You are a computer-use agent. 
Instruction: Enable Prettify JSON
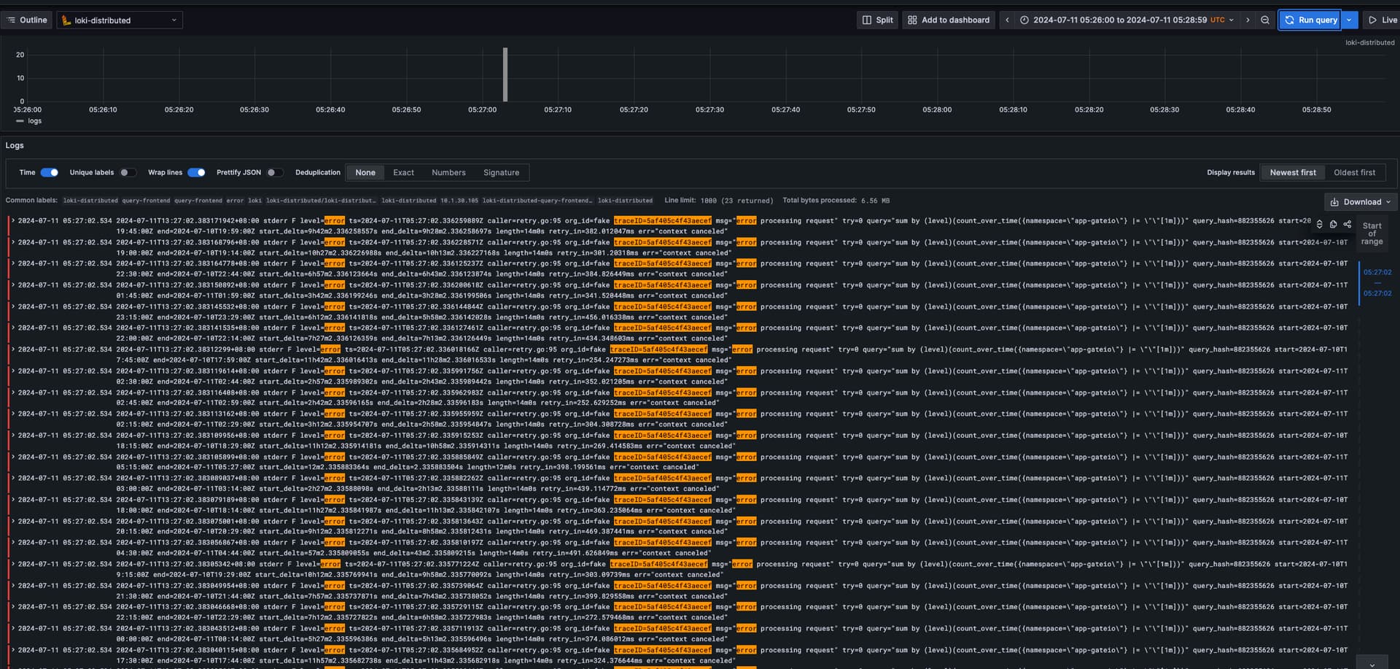(275, 172)
